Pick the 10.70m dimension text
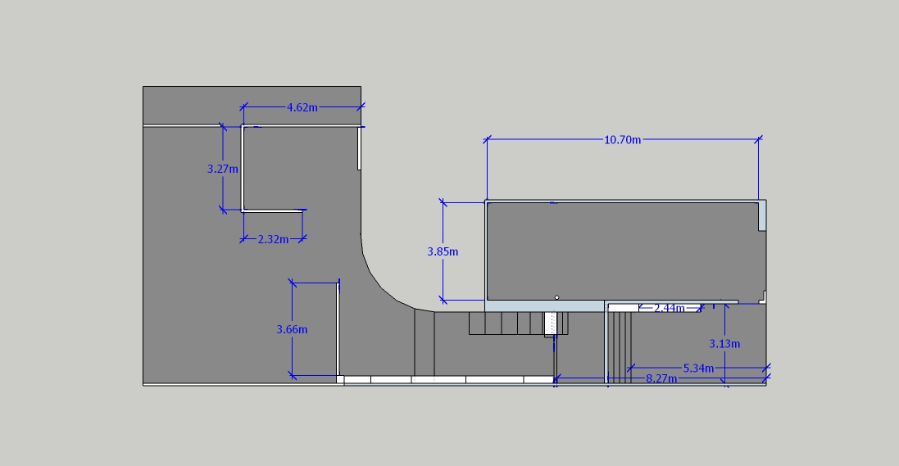Viewport: 899px width, 466px height. (622, 140)
